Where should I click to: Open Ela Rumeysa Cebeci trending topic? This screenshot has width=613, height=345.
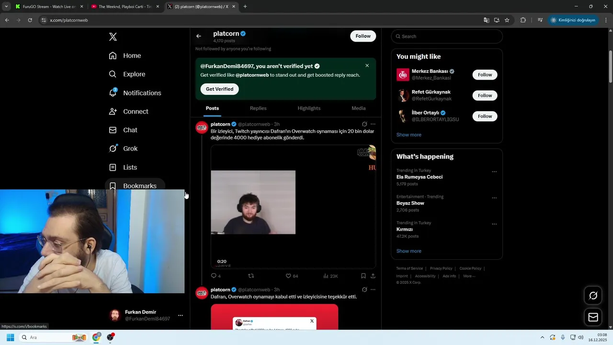tap(420, 177)
